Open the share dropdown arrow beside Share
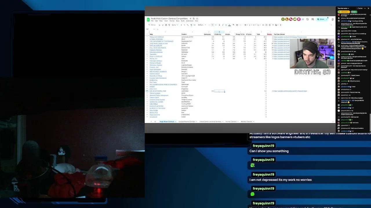 (x=327, y=19)
